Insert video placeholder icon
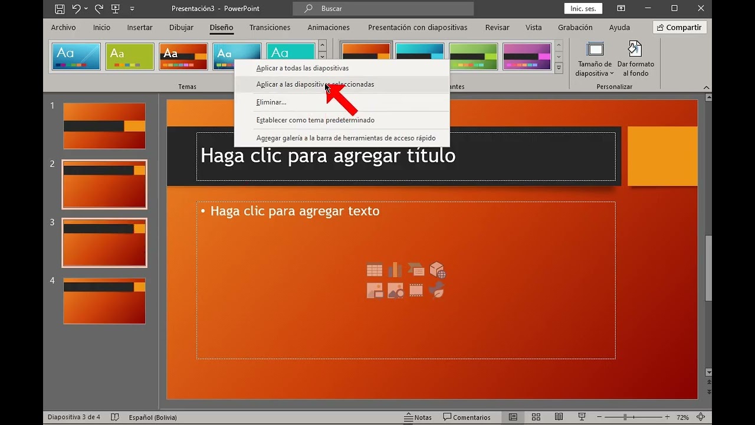Image resolution: width=755 pixels, height=425 pixels. (416, 290)
